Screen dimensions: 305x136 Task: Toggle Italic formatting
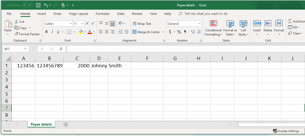(52, 32)
